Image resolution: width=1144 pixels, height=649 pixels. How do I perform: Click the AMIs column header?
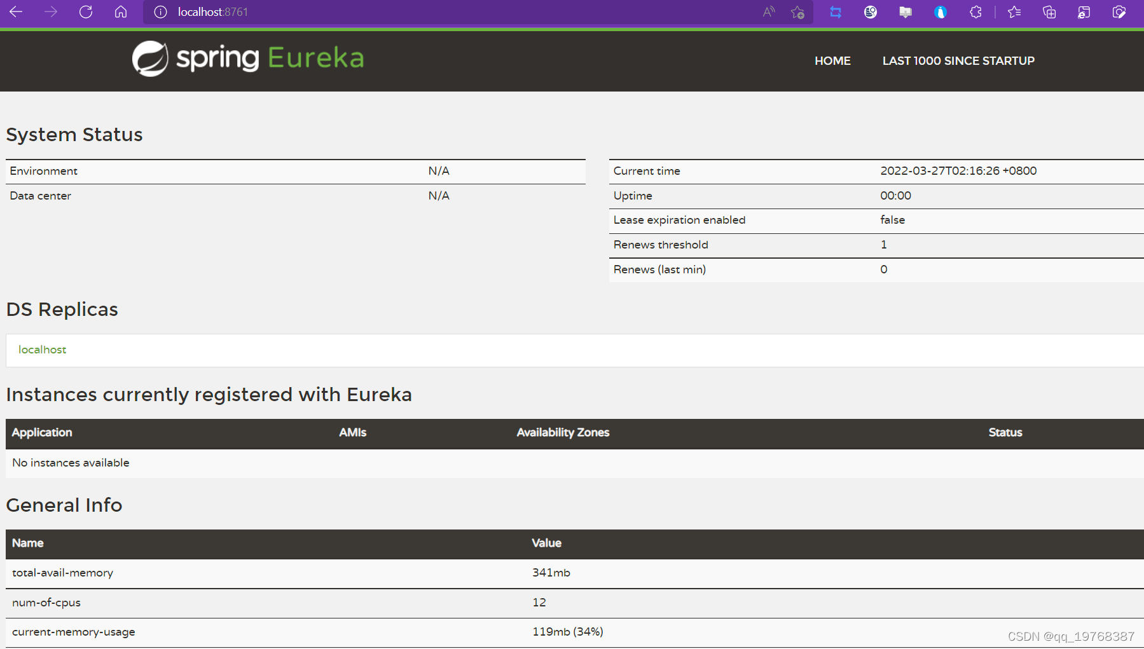click(x=352, y=432)
